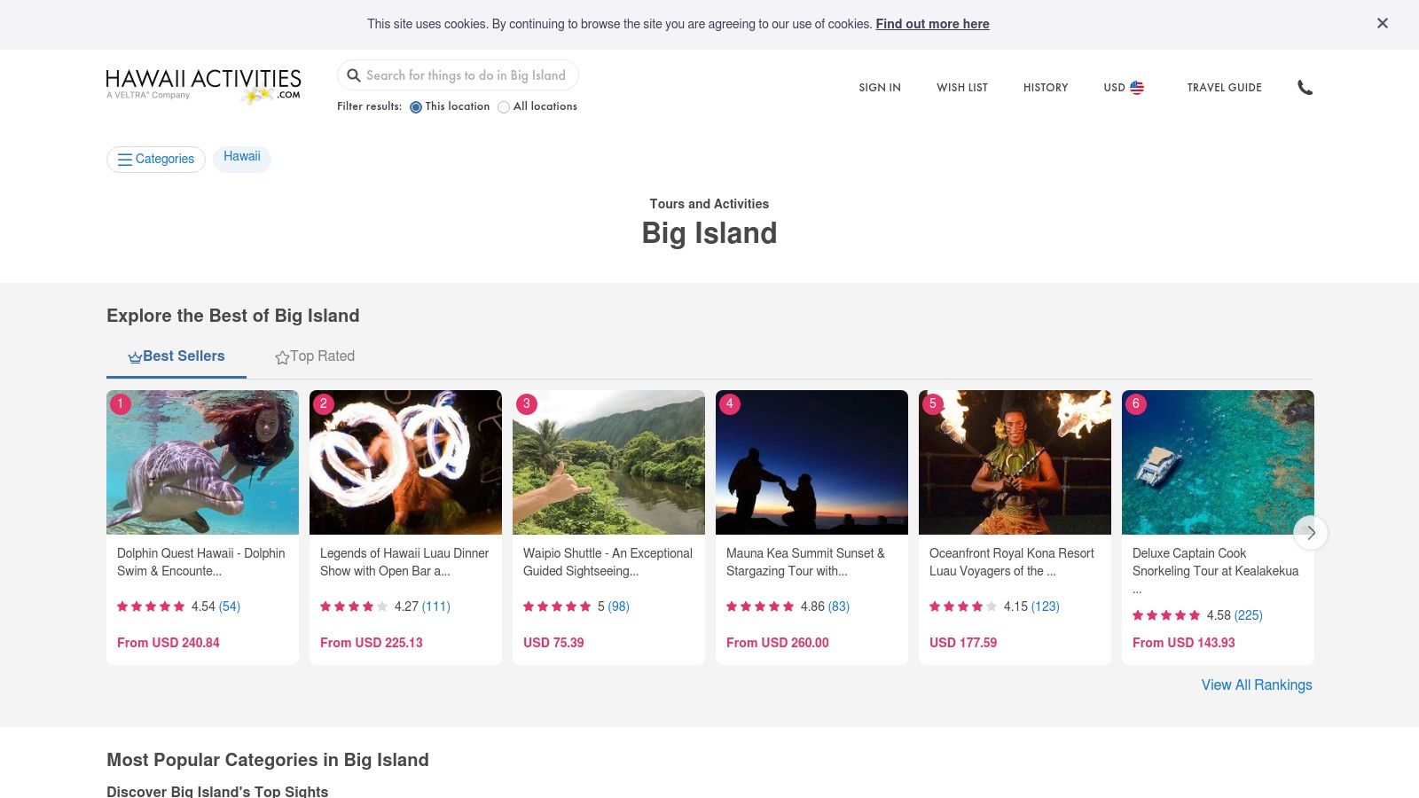Select the This location radio button
The image size is (1419, 798).
click(x=416, y=107)
